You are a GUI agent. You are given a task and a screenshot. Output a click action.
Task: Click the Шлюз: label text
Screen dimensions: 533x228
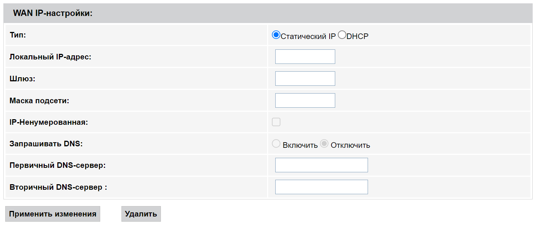click(22, 79)
